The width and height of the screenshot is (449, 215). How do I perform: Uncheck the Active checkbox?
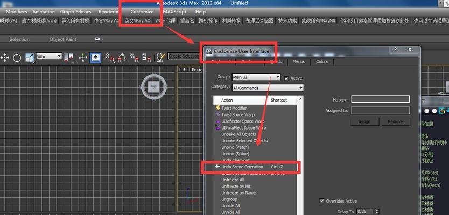click(x=286, y=78)
